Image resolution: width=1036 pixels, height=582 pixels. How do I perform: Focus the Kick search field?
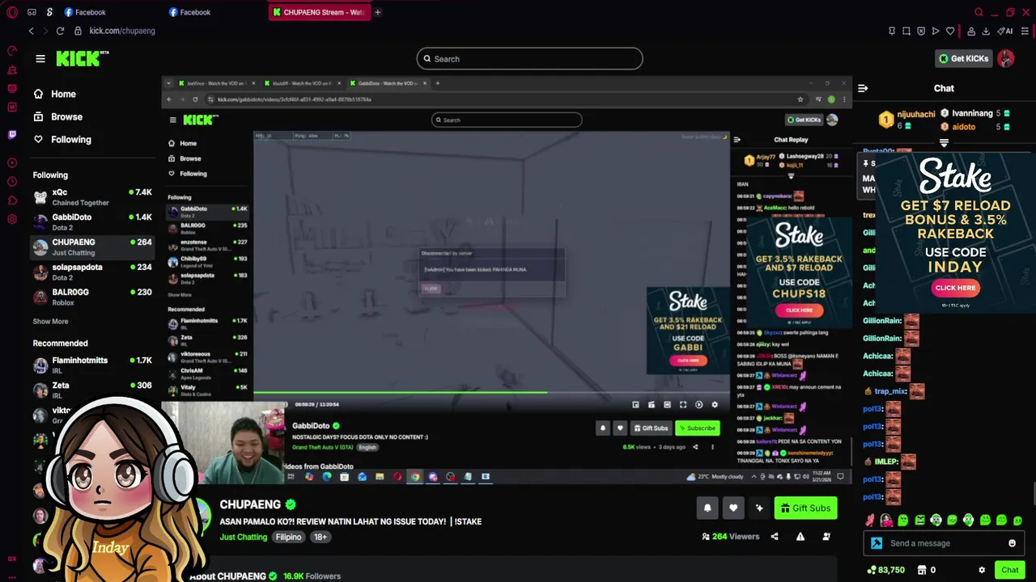pyautogui.click(x=529, y=58)
